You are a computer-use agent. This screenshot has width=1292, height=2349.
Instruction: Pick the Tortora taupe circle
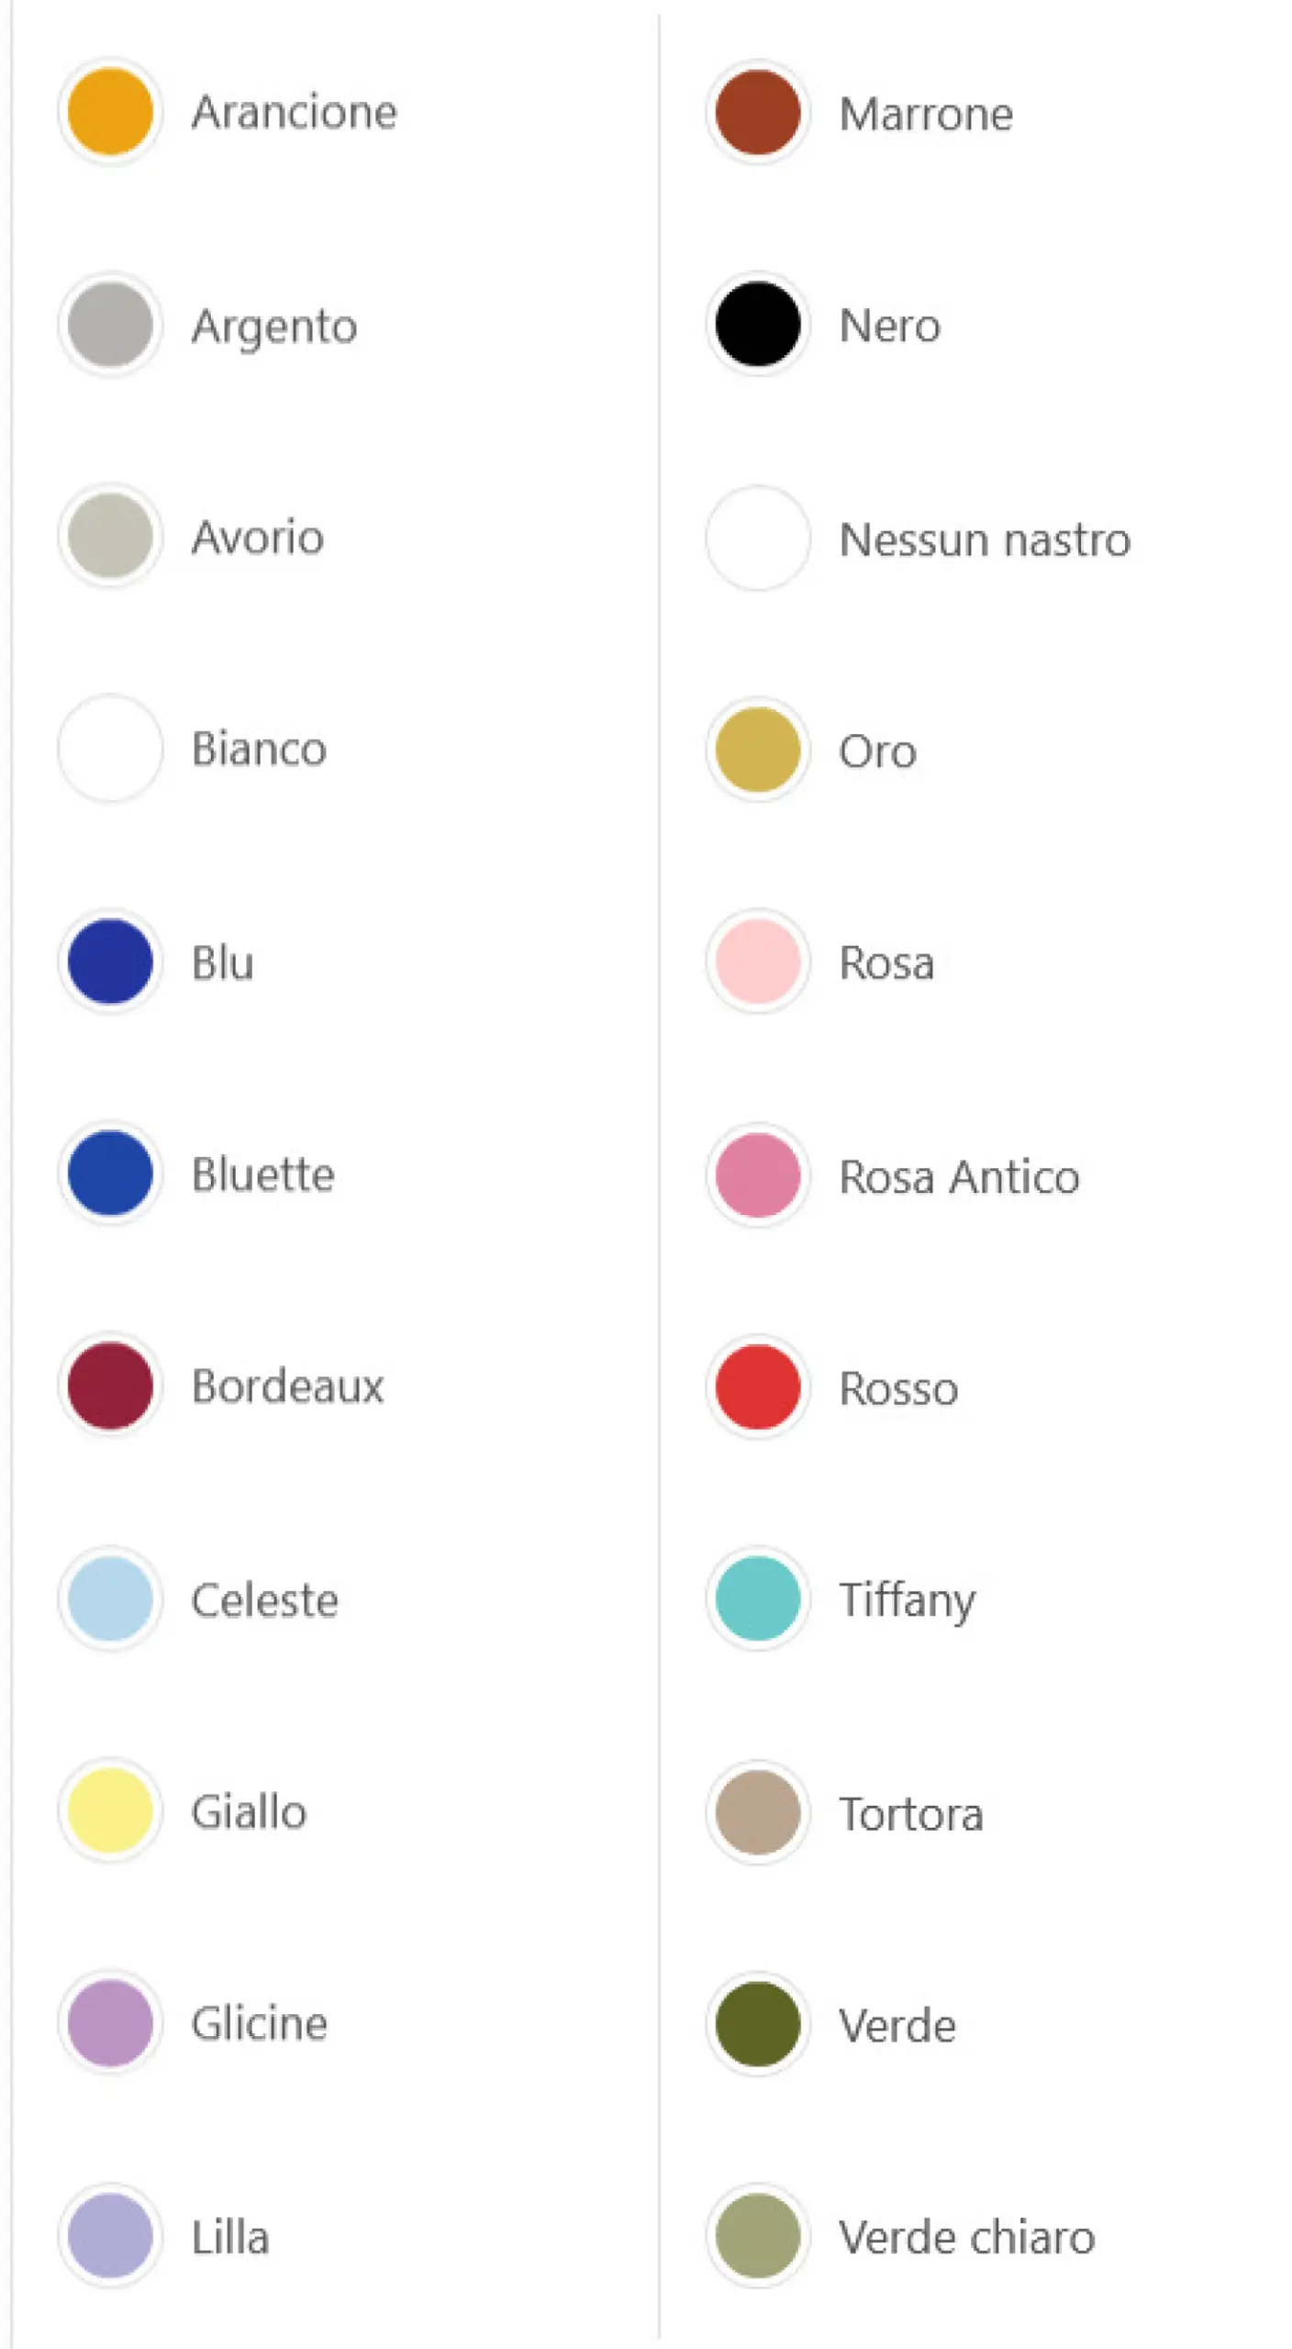coord(758,1812)
